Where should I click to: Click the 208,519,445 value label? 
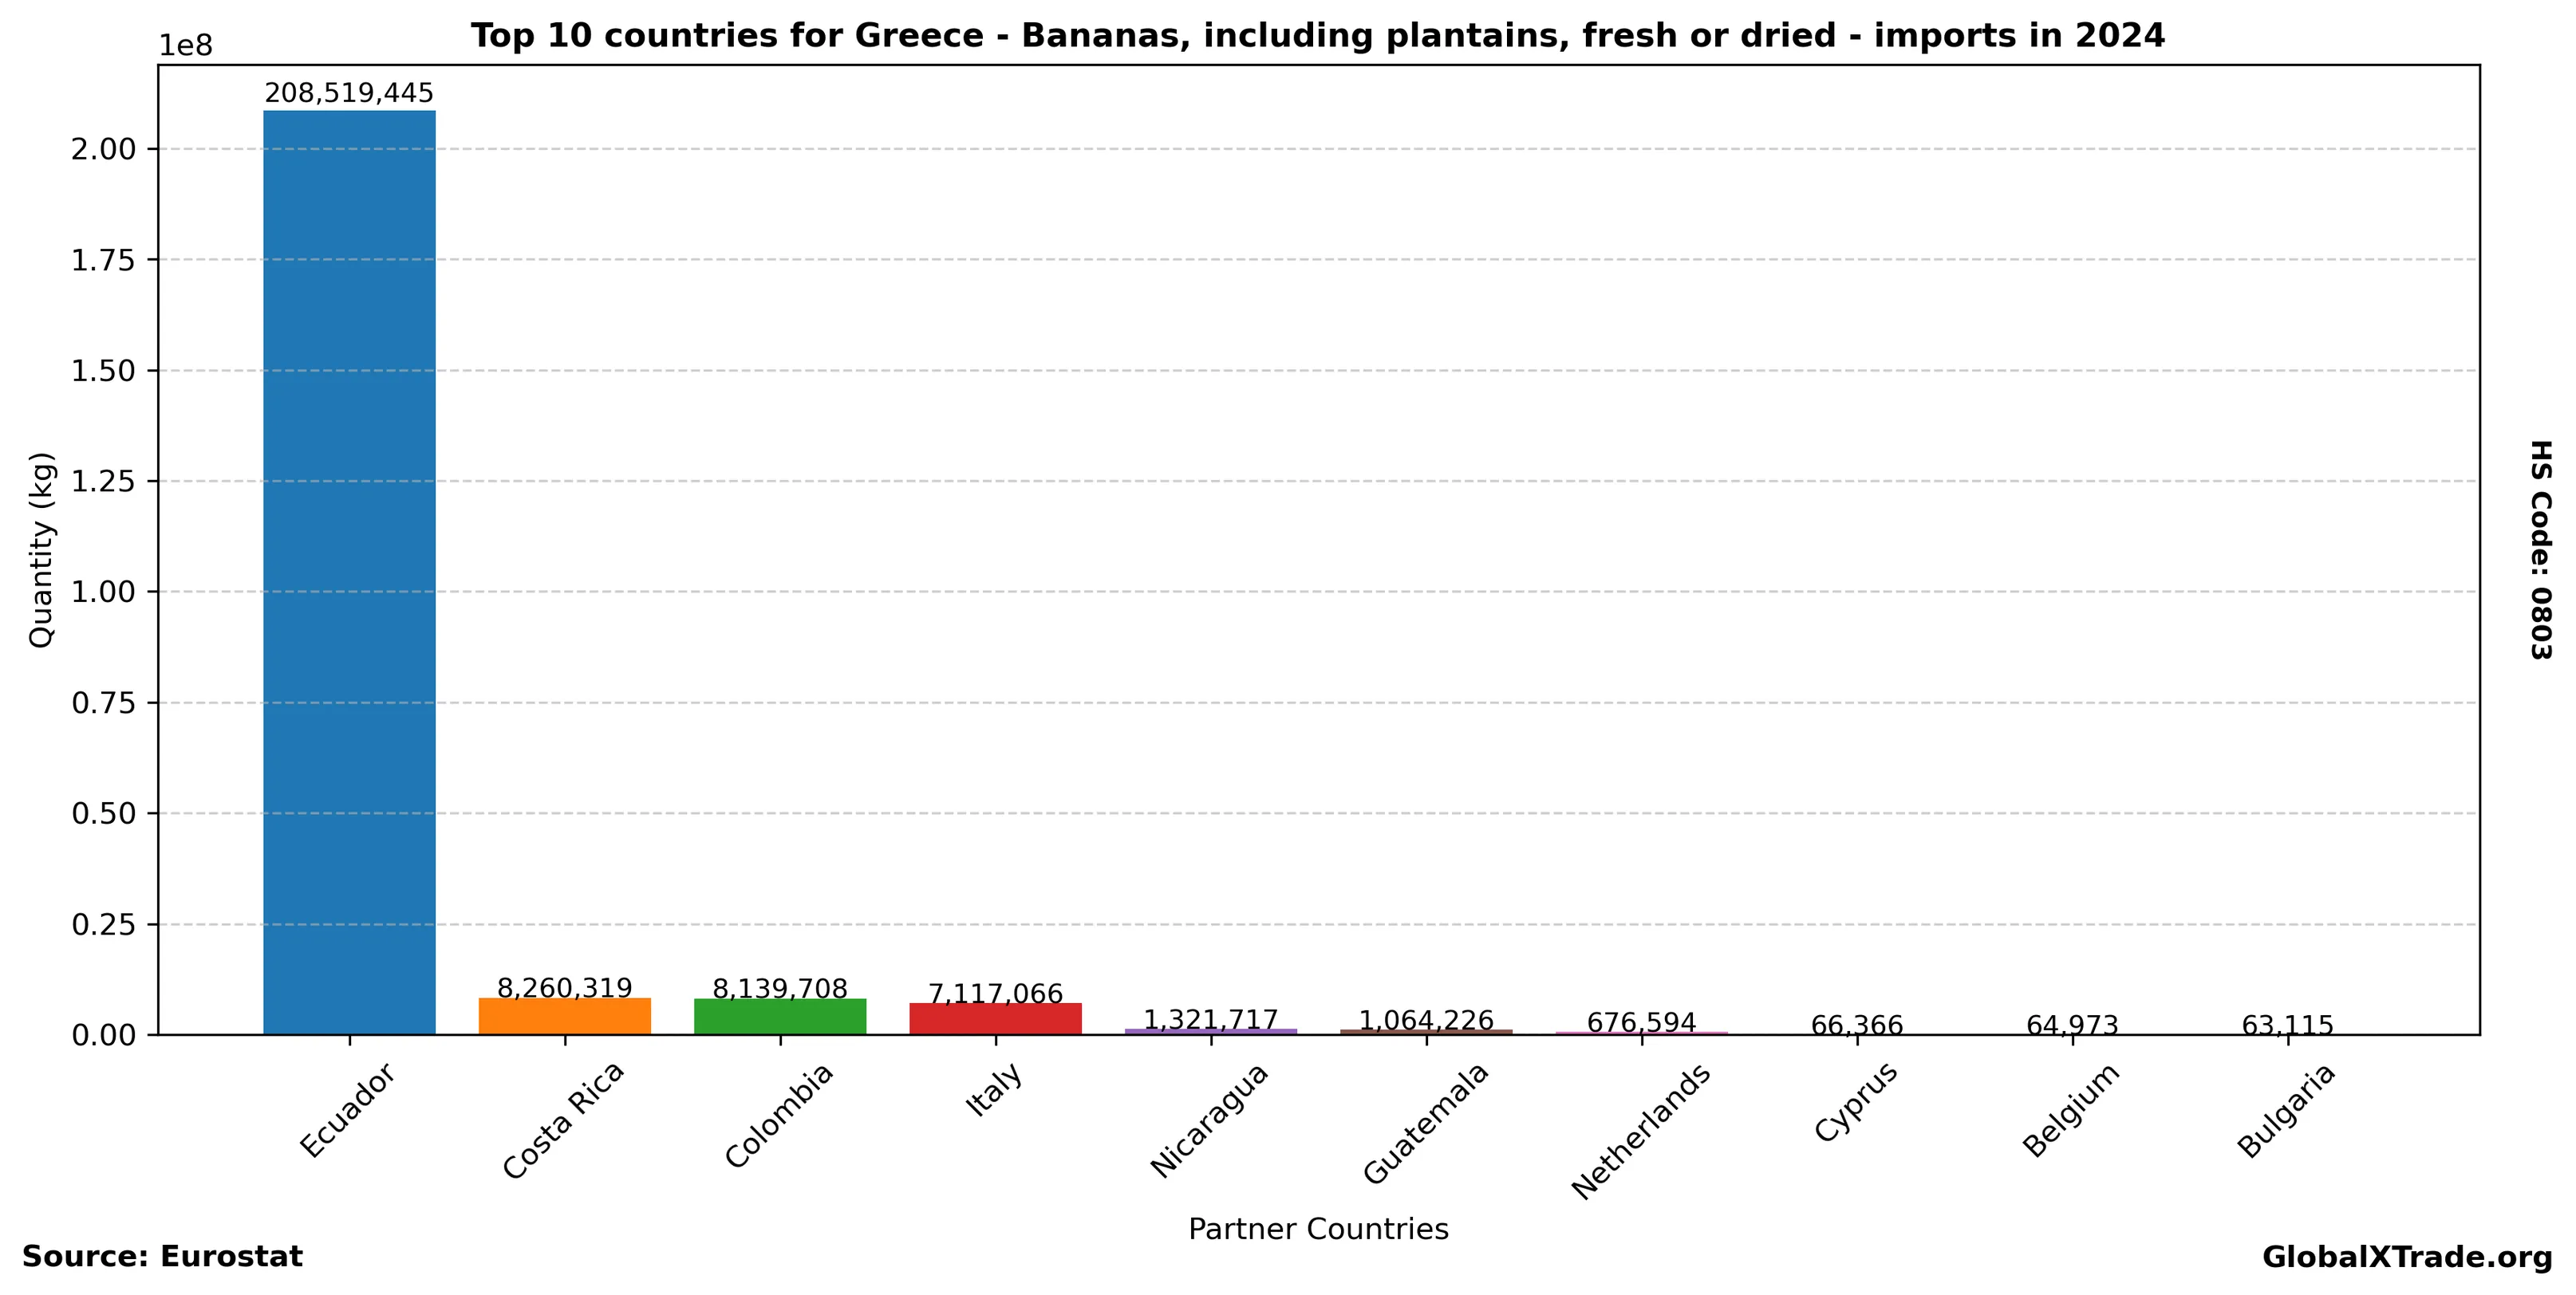point(349,94)
